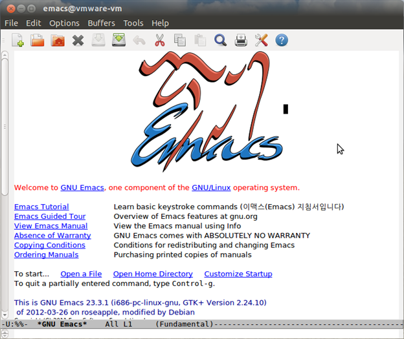
Task: Click the minibuffer echo area
Action: 206,334
